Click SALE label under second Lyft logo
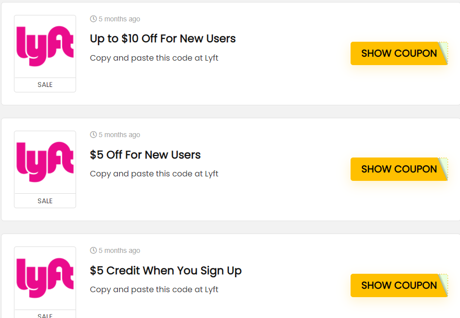460x318 pixels. 45,201
